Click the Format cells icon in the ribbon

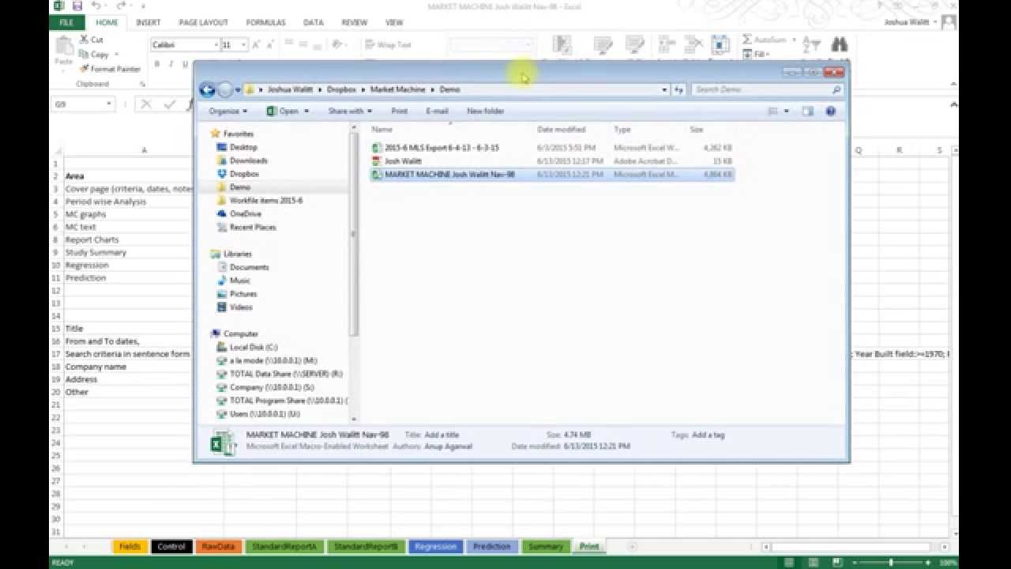pyautogui.click(x=720, y=45)
